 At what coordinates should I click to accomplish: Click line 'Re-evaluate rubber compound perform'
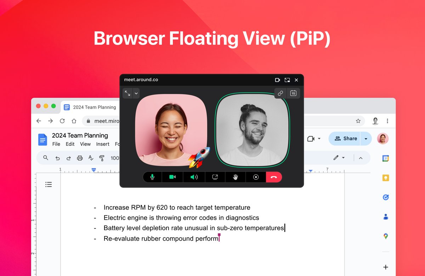[161, 238]
